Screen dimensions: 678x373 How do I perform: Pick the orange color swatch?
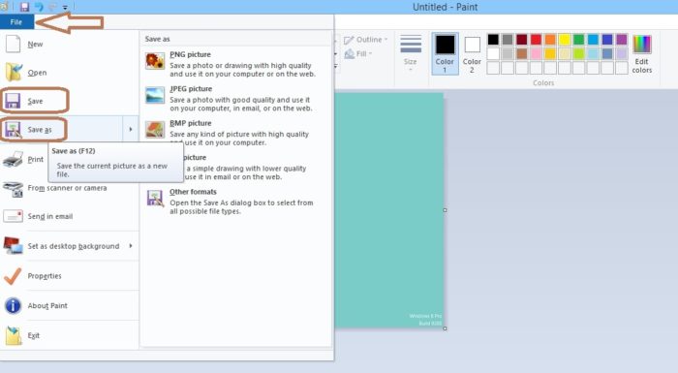point(550,40)
